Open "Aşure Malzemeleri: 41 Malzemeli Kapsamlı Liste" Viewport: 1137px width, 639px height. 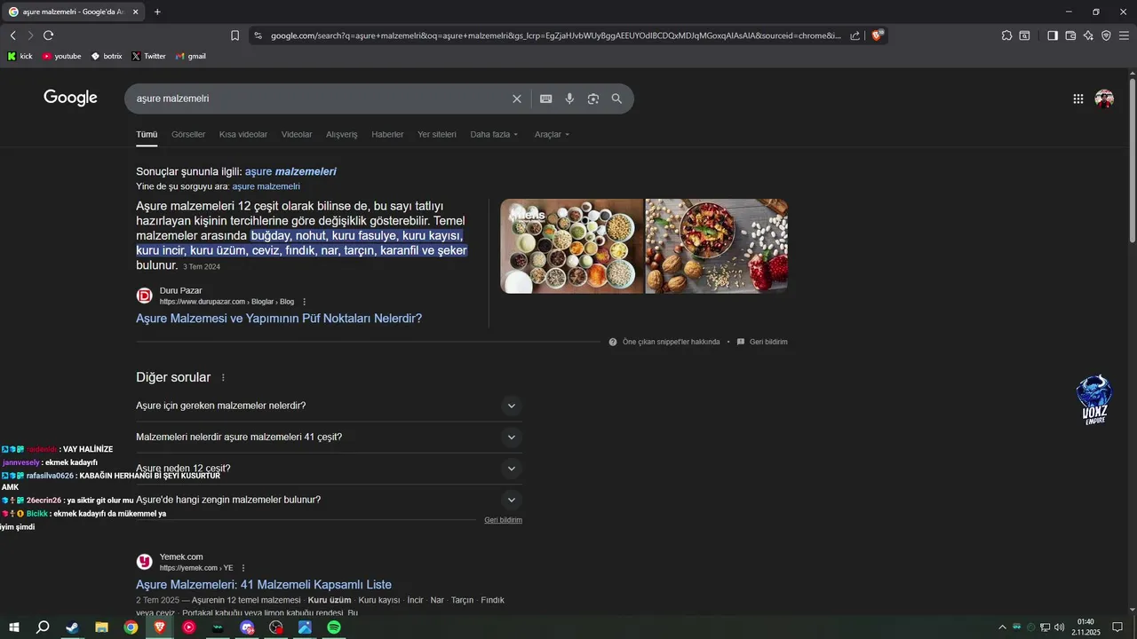click(x=264, y=584)
